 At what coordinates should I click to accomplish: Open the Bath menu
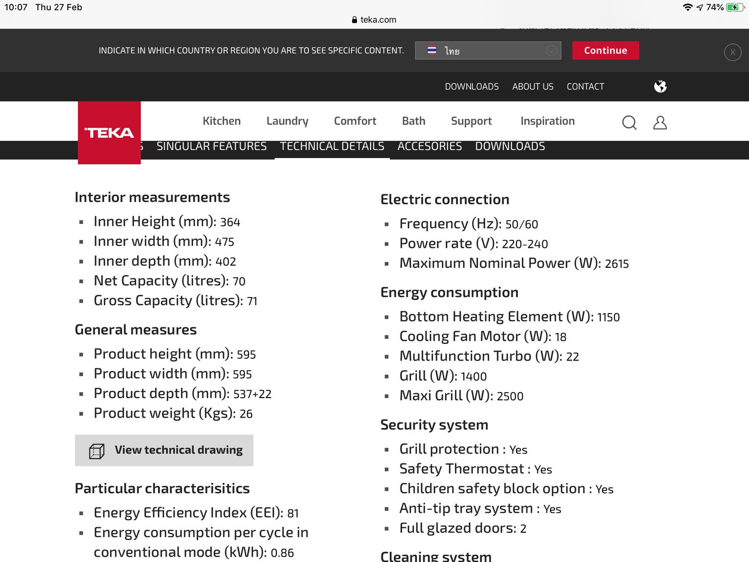click(414, 121)
